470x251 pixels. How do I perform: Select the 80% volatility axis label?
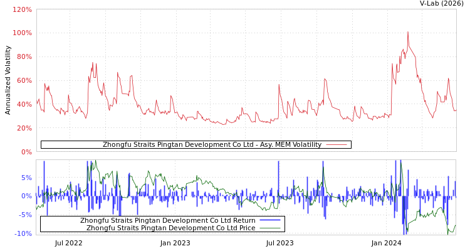(24, 56)
